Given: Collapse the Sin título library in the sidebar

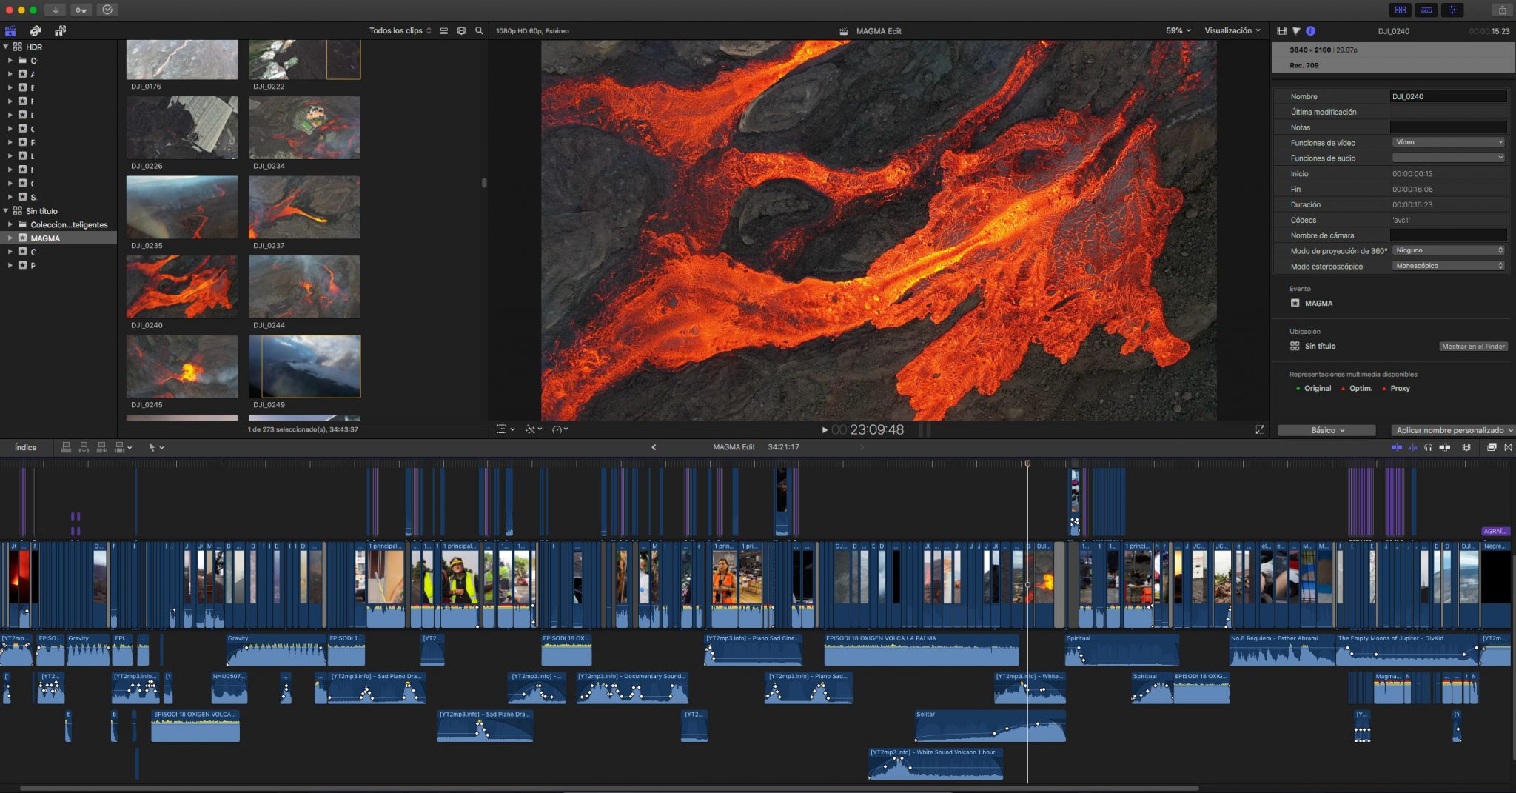Looking at the screenshot, I should pyautogui.click(x=6, y=211).
